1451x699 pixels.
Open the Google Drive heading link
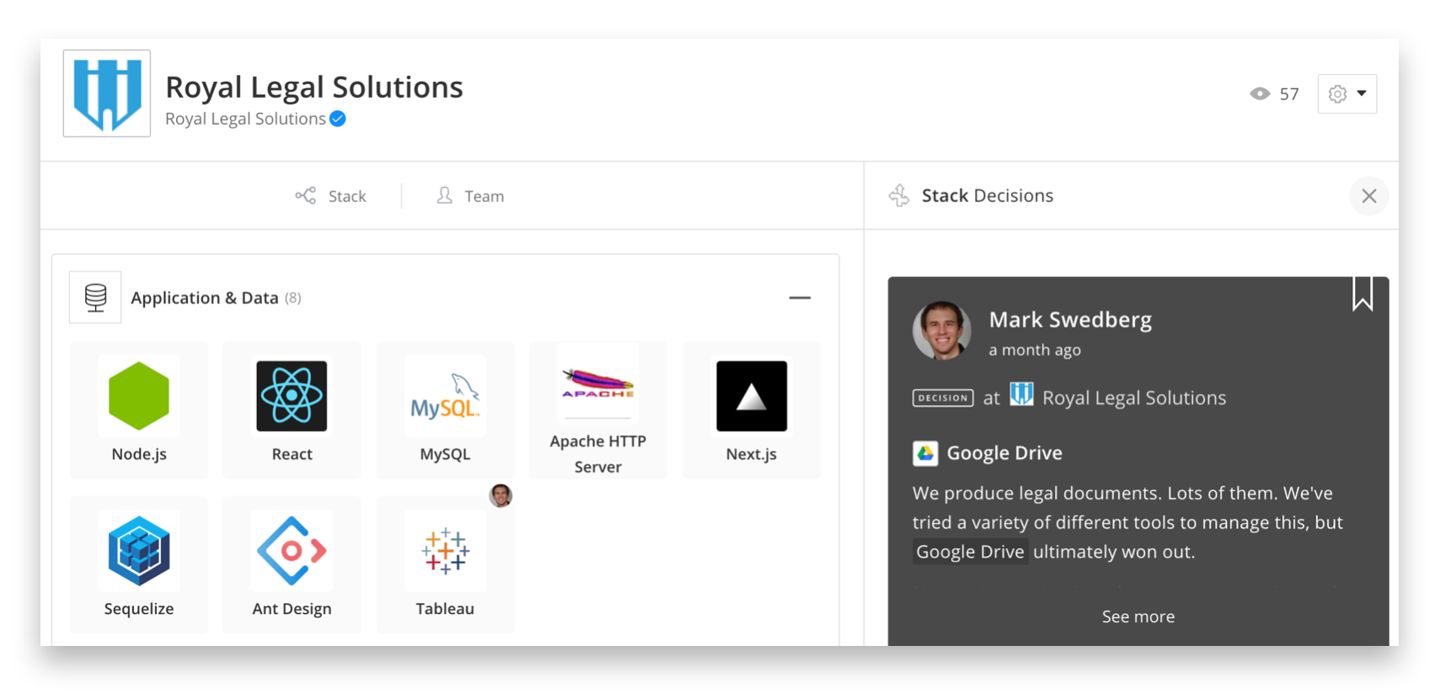pos(1004,453)
